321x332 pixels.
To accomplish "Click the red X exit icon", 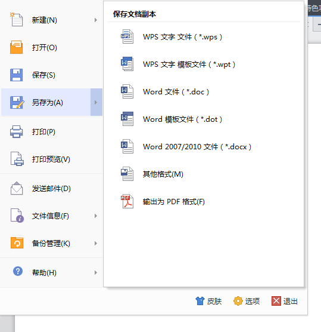I will pyautogui.click(x=276, y=301).
